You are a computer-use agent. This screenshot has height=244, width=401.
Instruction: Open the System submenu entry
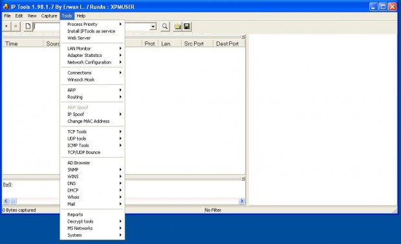click(x=92, y=236)
